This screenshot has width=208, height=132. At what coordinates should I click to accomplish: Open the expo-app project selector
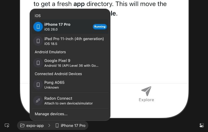pyautogui.click(x=32, y=125)
